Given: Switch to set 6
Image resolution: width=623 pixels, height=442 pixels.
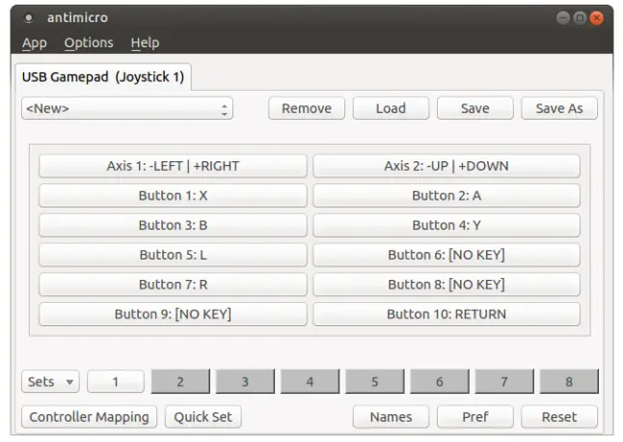Looking at the screenshot, I should click(x=440, y=381).
